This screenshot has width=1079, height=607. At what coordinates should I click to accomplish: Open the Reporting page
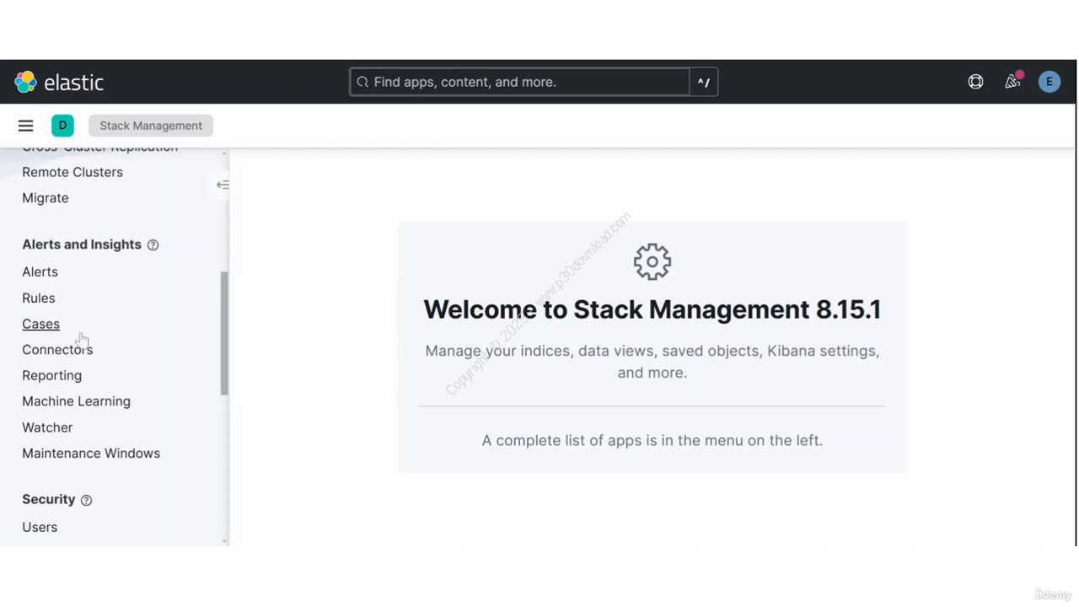click(x=52, y=375)
